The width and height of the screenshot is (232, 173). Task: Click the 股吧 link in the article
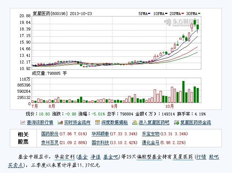pyautogui.click(x=214, y=157)
